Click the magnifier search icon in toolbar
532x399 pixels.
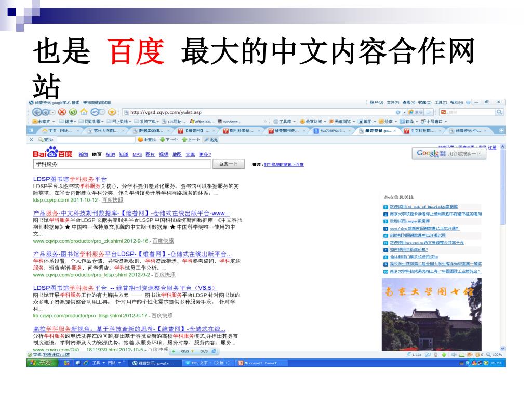pos(499,112)
